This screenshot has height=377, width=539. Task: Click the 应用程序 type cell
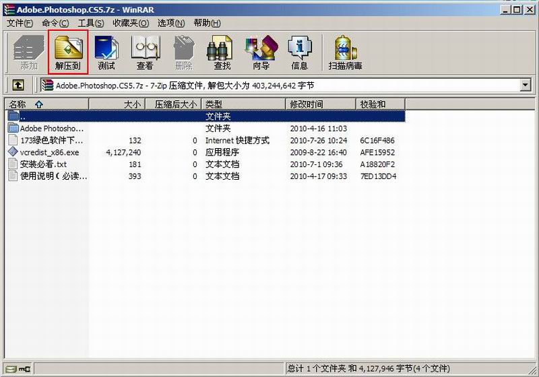pyautogui.click(x=222, y=152)
